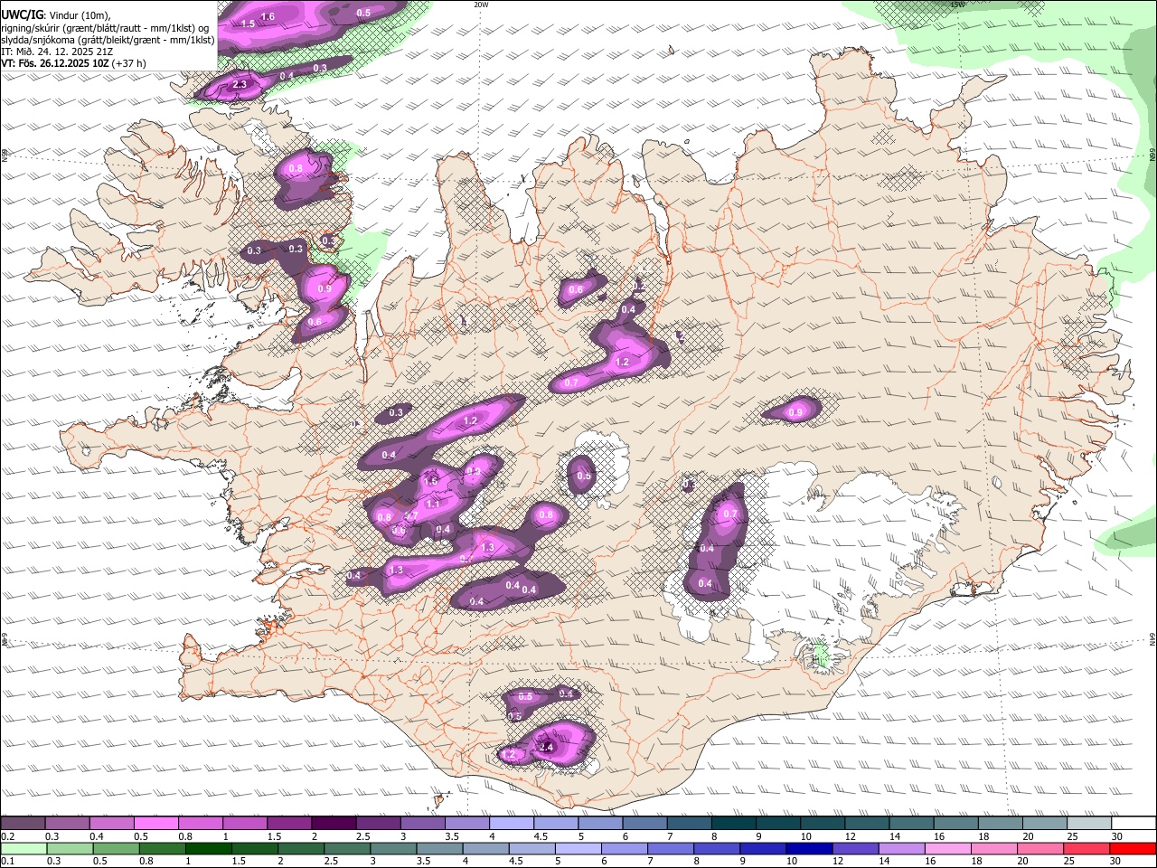Click the "0.2" label under the upper legend
Image resolution: width=1157 pixels, height=868 pixels.
6,836
